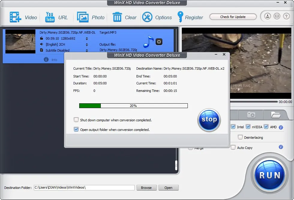
Task: Open the snapshot folder icon tab
Action: (x=275, y=115)
